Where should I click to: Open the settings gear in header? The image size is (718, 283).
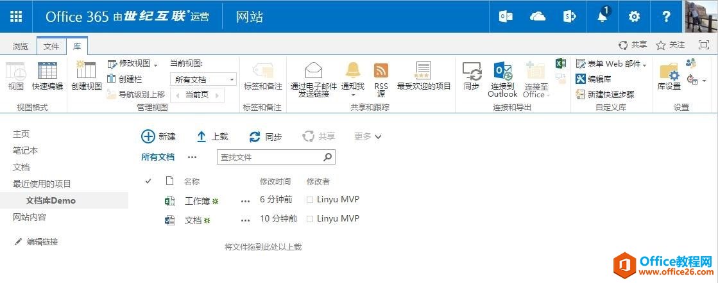point(634,17)
